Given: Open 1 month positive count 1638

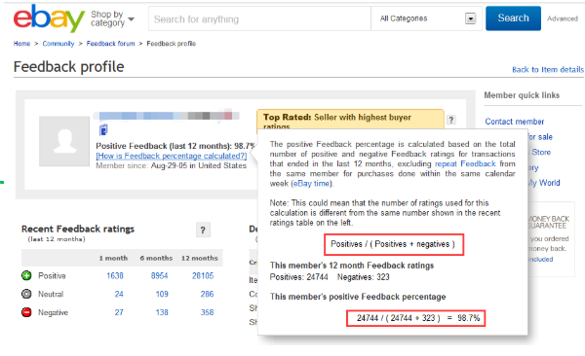Looking at the screenshot, I should coord(115,275).
